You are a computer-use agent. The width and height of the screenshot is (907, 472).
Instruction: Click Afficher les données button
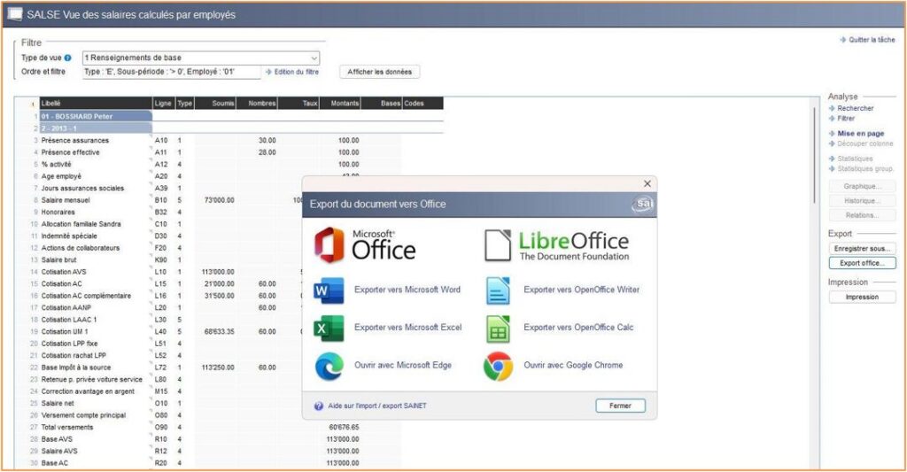379,72
